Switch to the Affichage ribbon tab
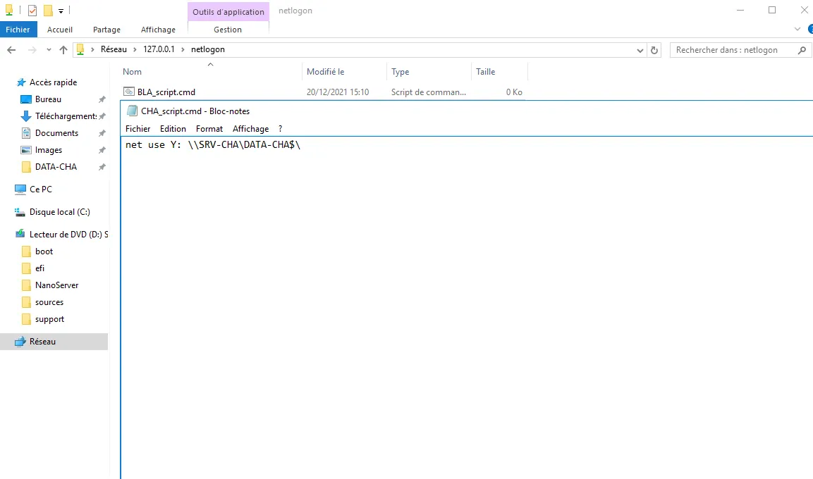The image size is (813, 479). click(158, 30)
